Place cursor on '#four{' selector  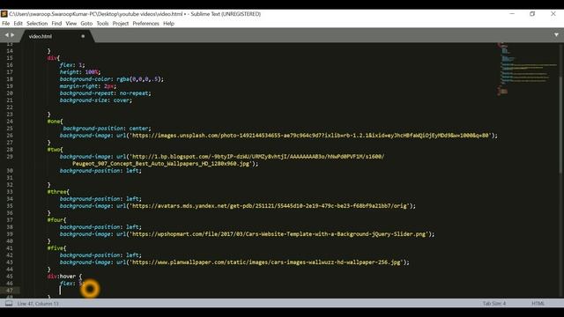point(56,219)
